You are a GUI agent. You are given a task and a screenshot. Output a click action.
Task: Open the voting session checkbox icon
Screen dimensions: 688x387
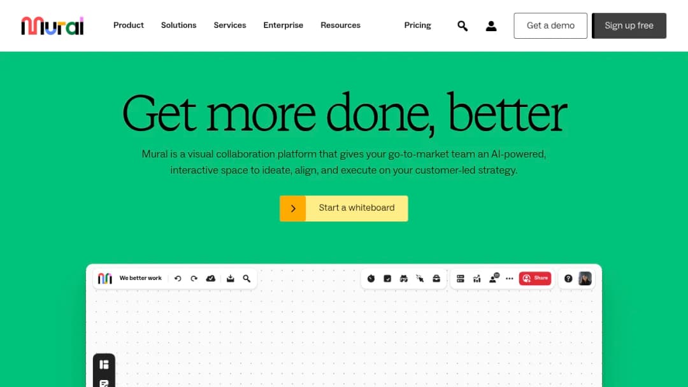pyautogui.click(x=387, y=278)
